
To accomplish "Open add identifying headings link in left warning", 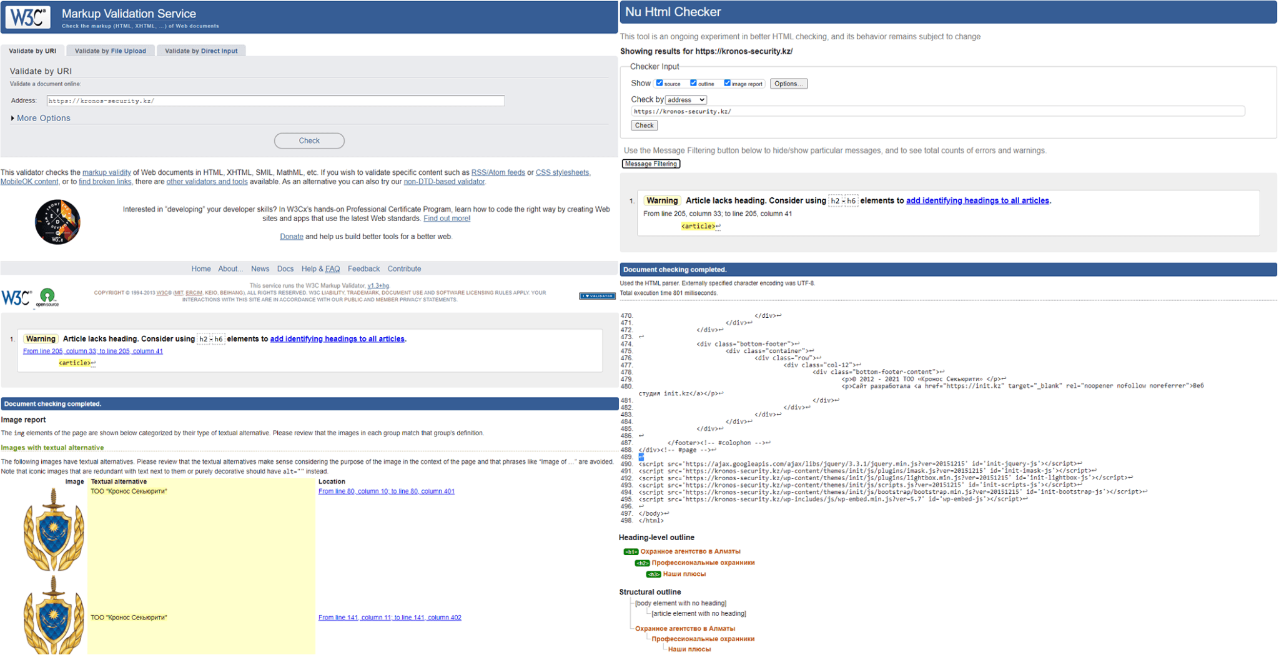I will click(337, 339).
